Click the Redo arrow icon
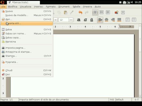 click(87, 12)
